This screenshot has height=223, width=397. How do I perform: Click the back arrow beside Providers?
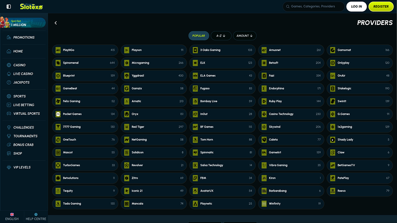pyautogui.click(x=55, y=23)
